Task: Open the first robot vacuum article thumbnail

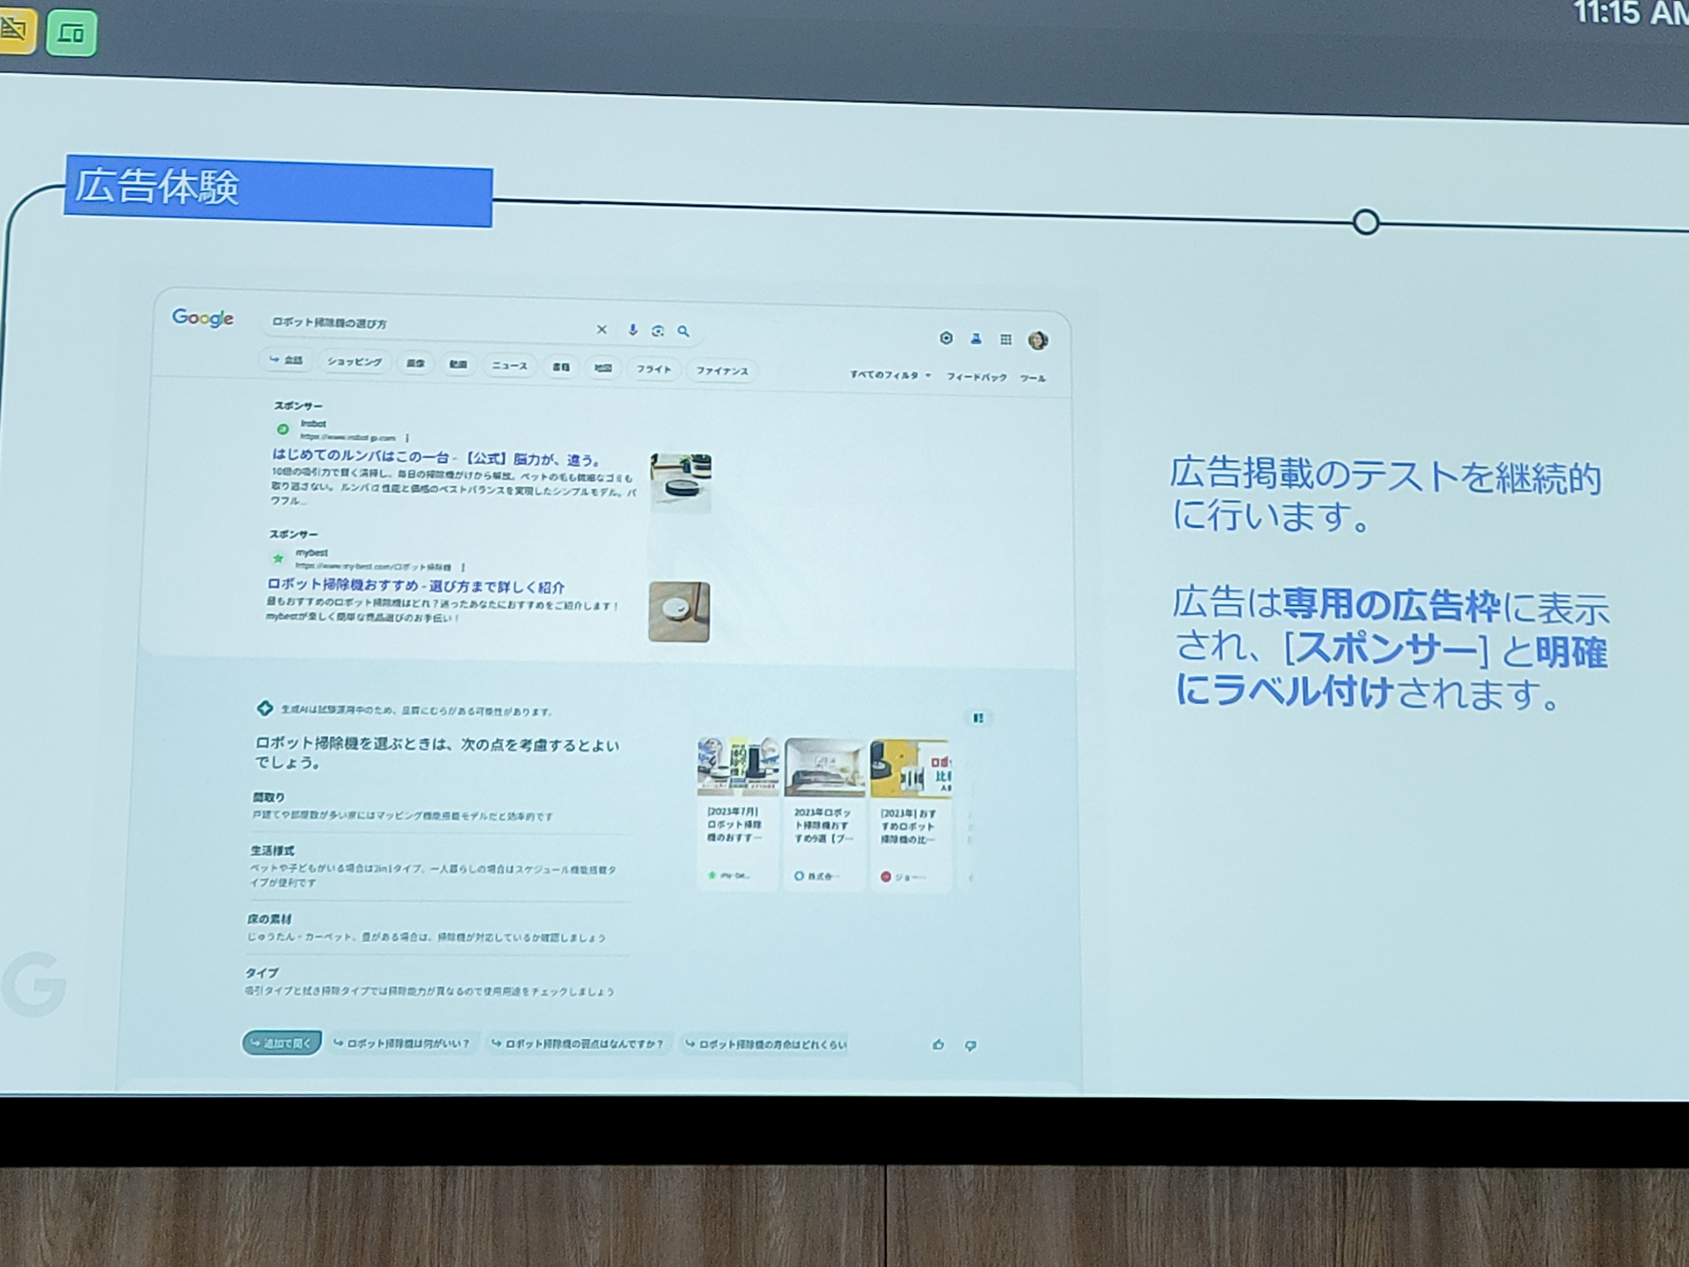Action: tap(737, 766)
